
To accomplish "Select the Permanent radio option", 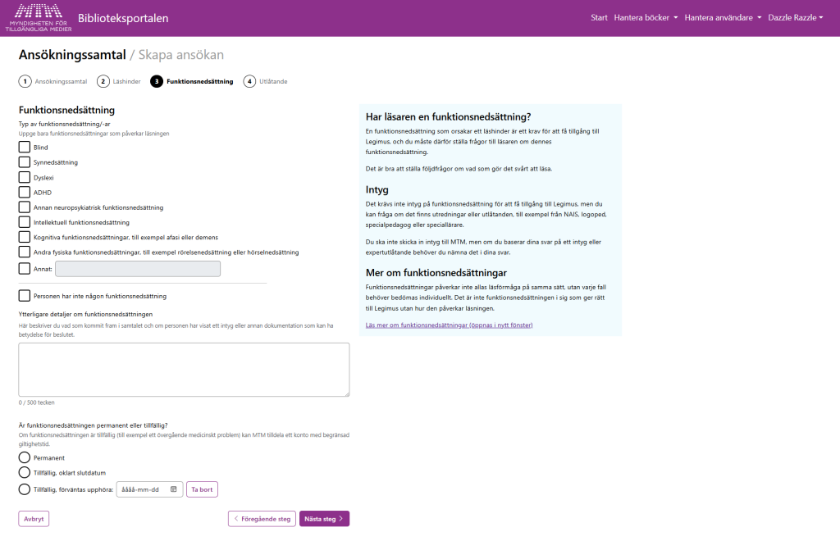I will 25,457.
